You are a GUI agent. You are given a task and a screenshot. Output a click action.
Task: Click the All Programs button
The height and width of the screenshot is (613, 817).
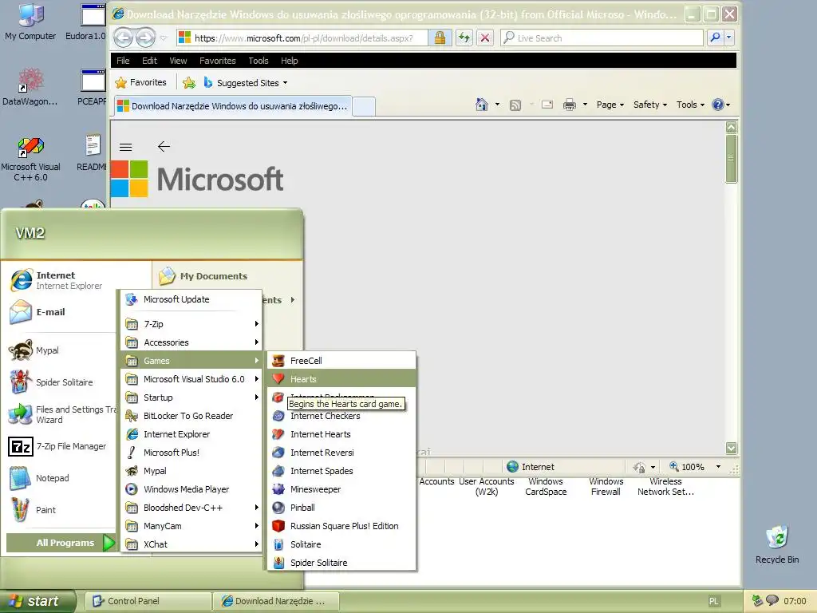click(61, 543)
